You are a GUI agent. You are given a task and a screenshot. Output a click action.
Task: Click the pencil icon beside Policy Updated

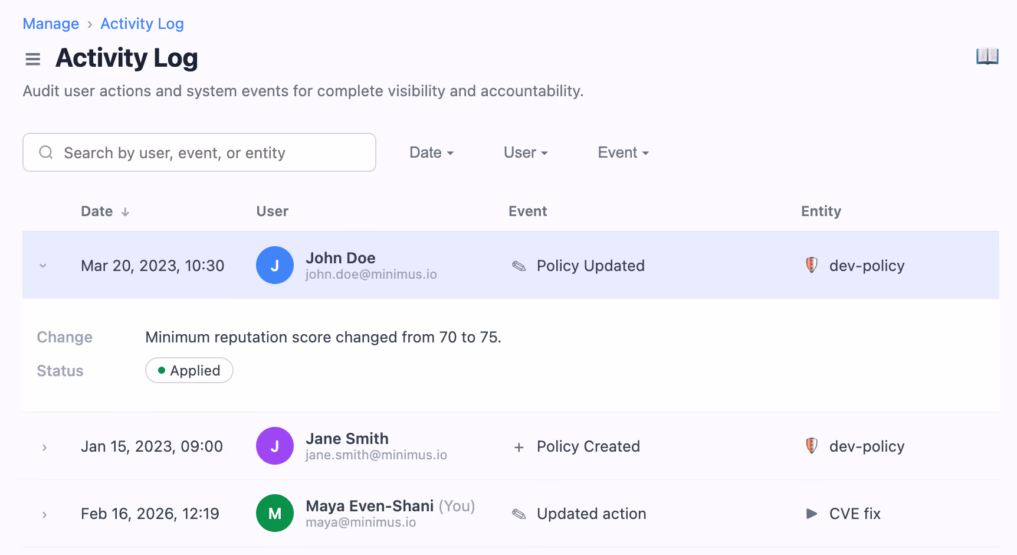(x=519, y=266)
